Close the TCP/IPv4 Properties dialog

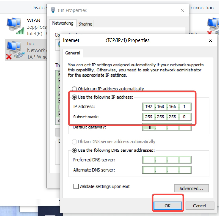pyautogui.click(x=210, y=40)
